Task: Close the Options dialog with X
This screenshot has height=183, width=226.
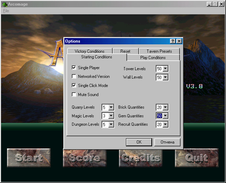Action: 179,41
